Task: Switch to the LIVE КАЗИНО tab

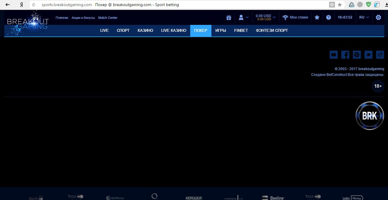Action: click(174, 31)
